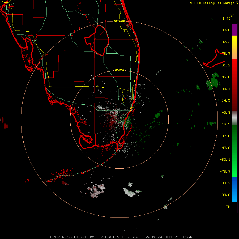Click the 107.8 velocity scale value

pyautogui.click(x=225, y=30)
